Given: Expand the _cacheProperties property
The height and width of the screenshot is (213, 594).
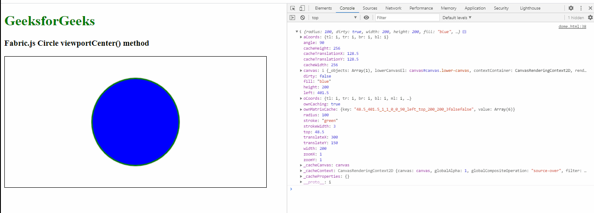Looking at the screenshot, I should click(x=301, y=176).
